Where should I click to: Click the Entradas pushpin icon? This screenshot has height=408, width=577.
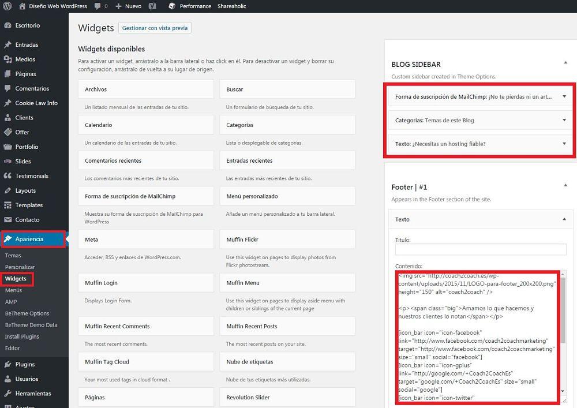(8, 44)
